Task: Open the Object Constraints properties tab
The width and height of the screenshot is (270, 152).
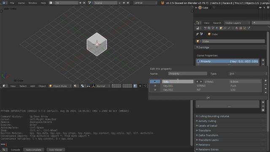Action: [x=225, y=28]
